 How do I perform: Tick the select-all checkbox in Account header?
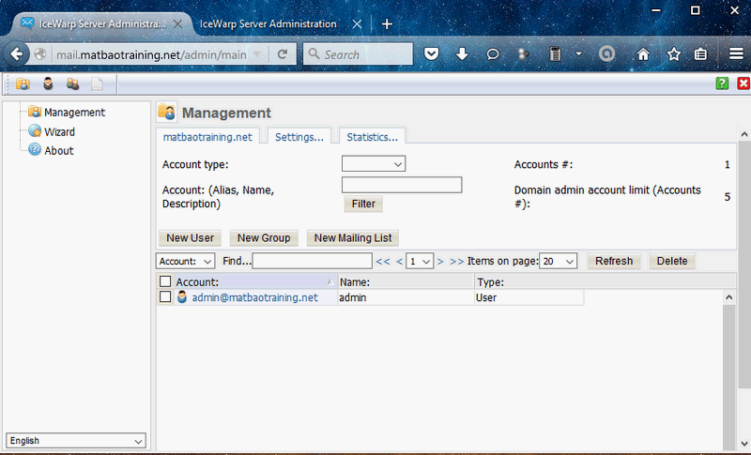click(x=165, y=281)
